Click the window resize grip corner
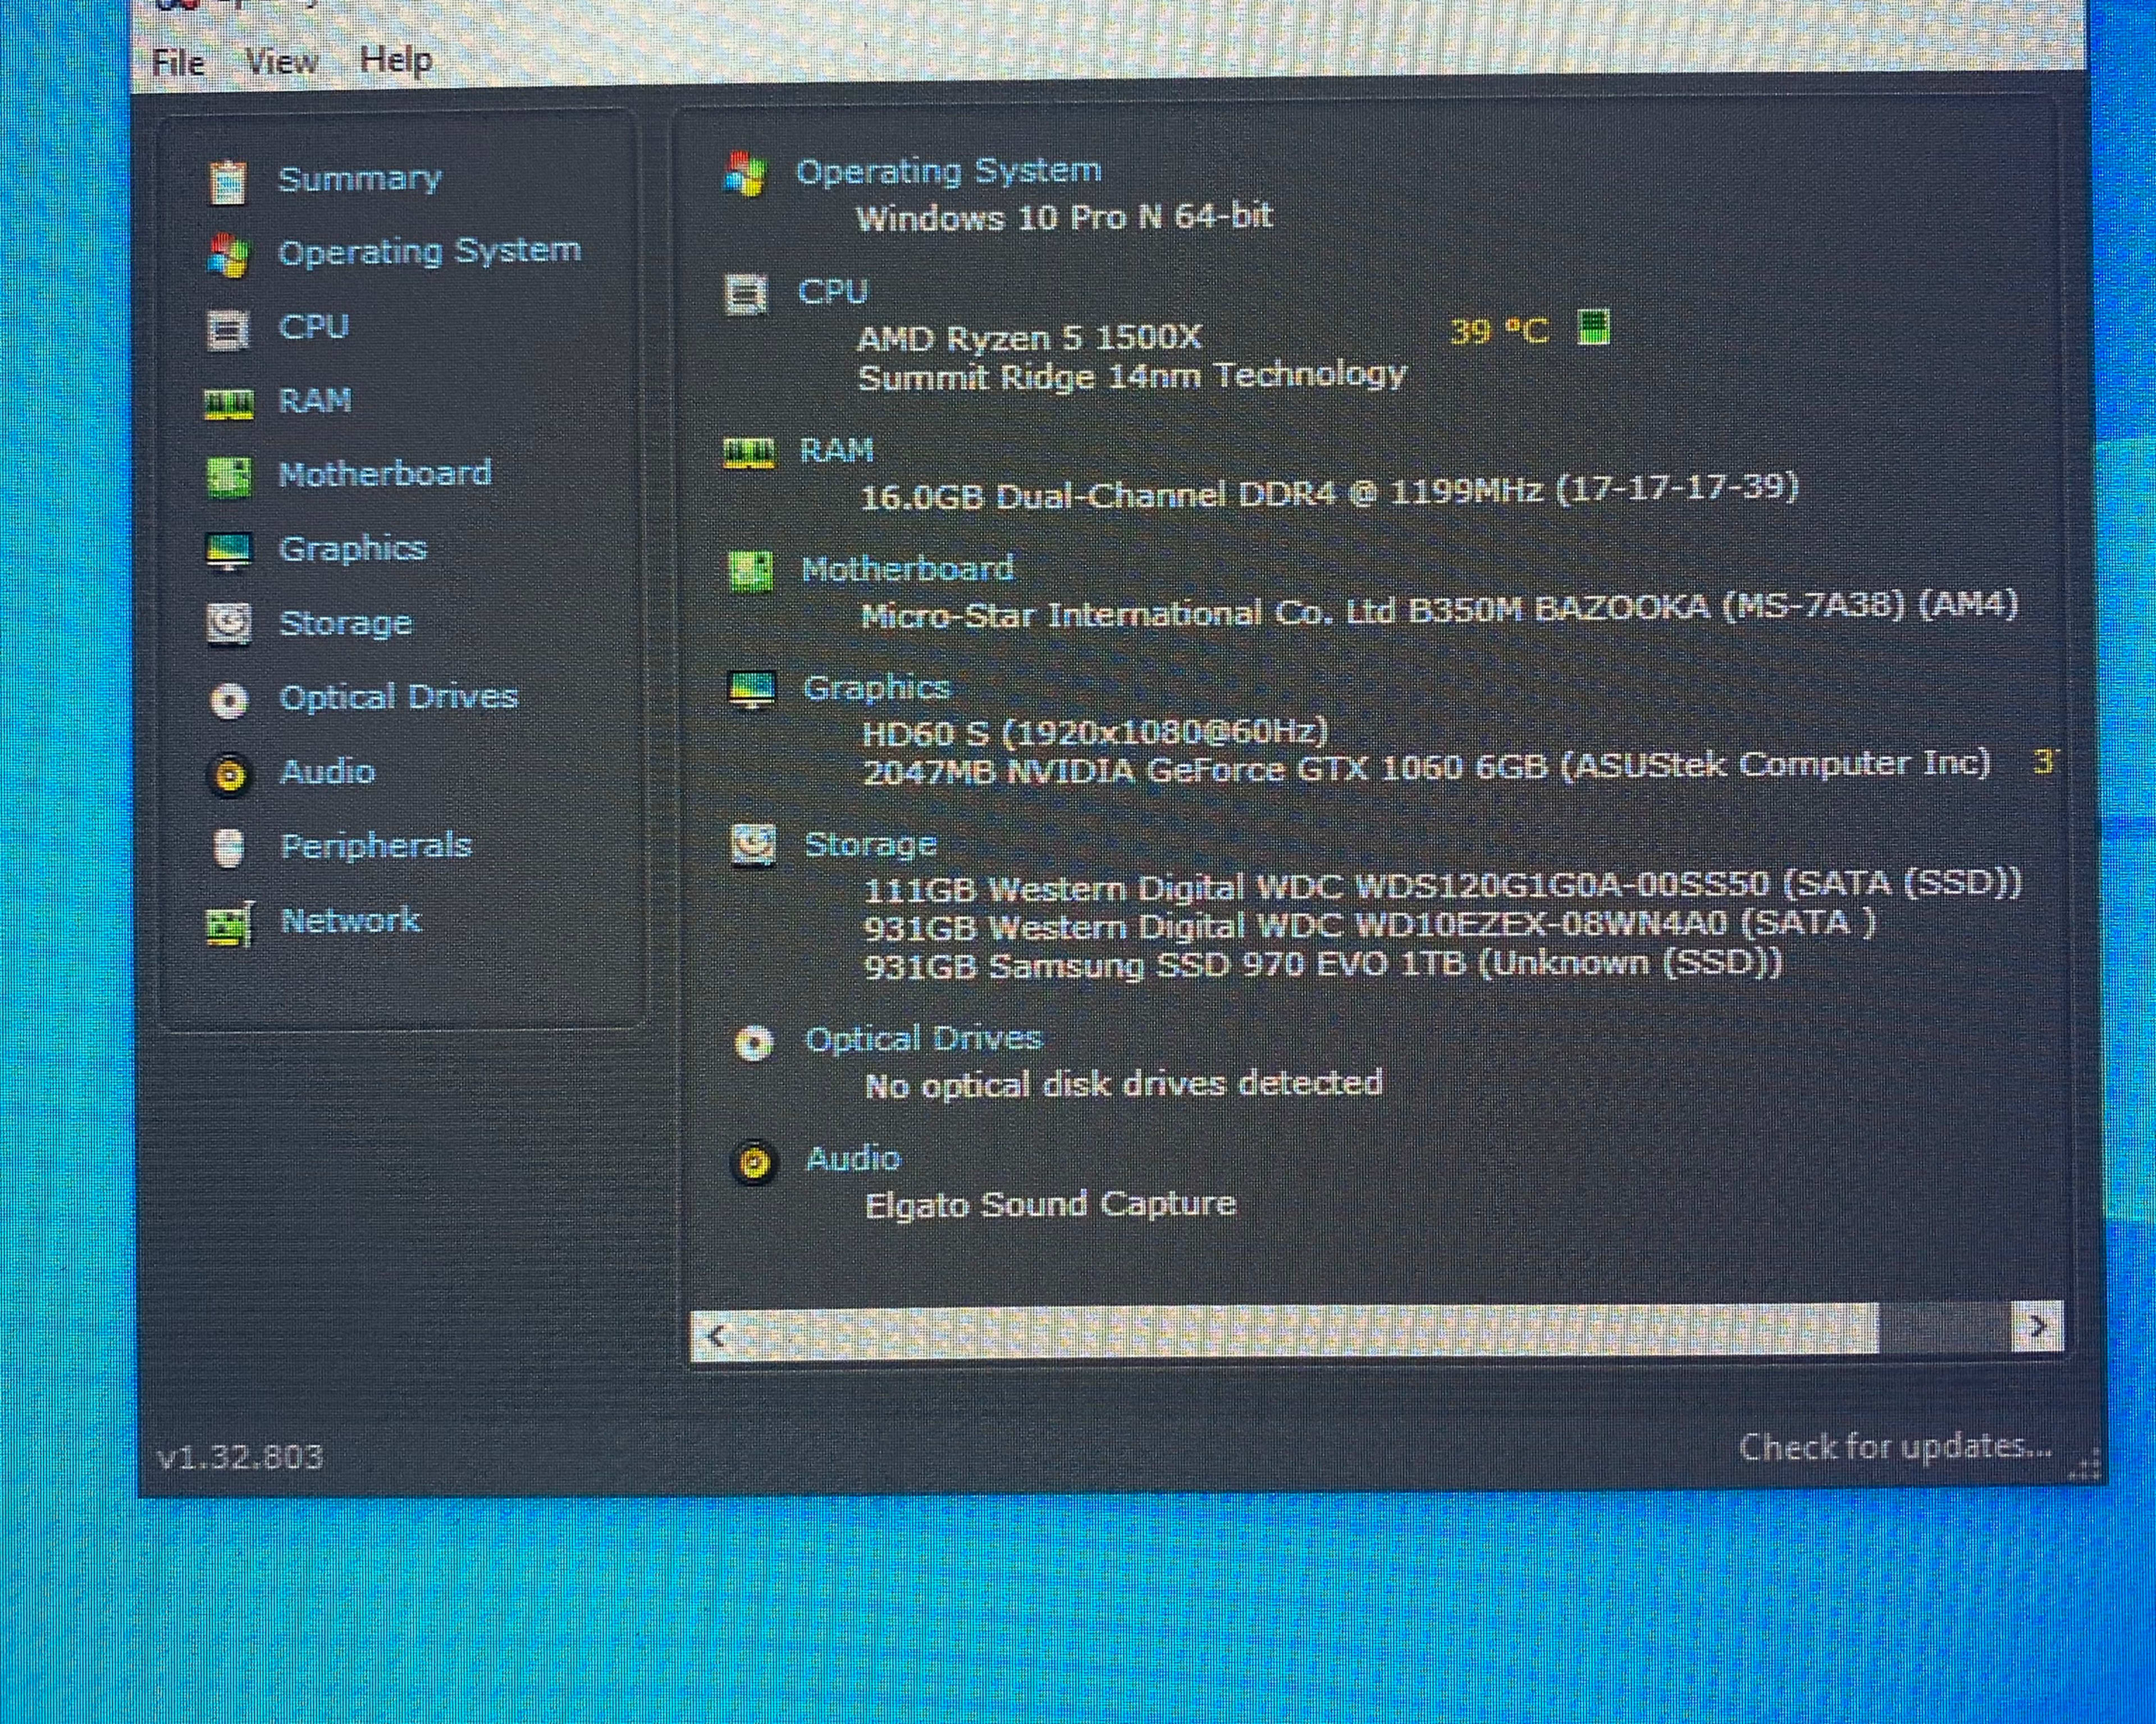The width and height of the screenshot is (2156, 1724). click(x=2084, y=1466)
